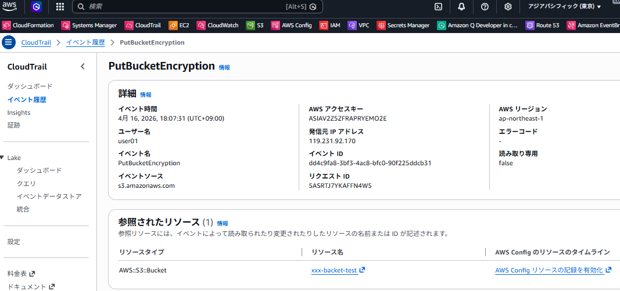
Task: Click the search magnifier icon
Action: 81,7
